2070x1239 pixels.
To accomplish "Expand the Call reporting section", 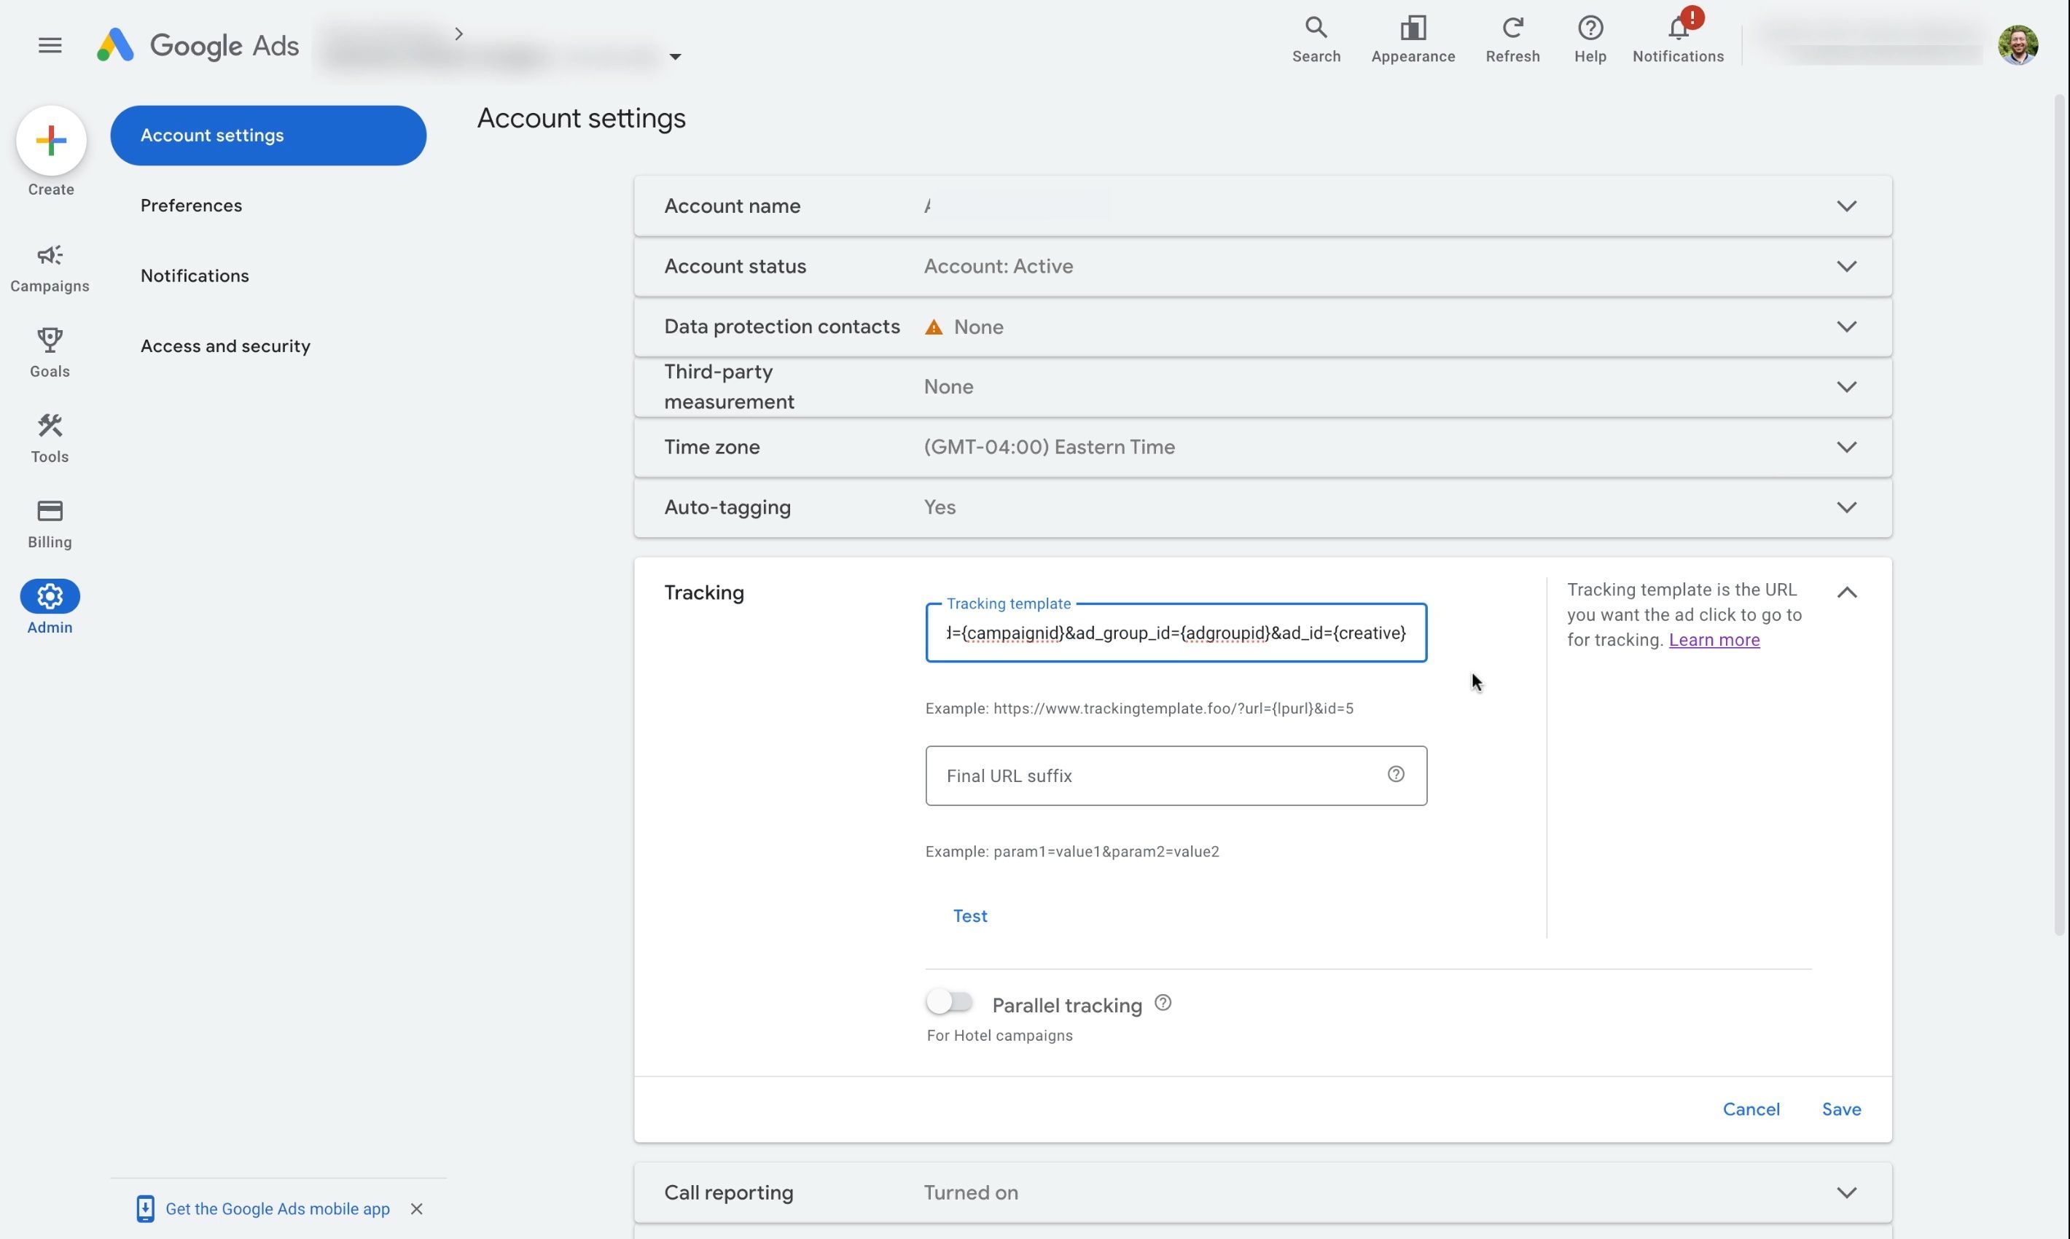I will [x=1846, y=1192].
